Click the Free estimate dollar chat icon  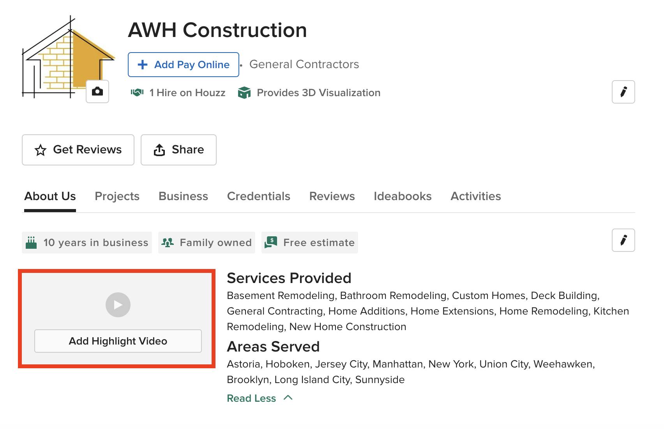(x=271, y=243)
